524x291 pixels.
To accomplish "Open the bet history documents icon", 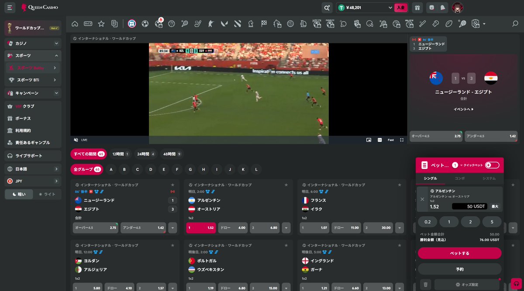I will (x=114, y=24).
